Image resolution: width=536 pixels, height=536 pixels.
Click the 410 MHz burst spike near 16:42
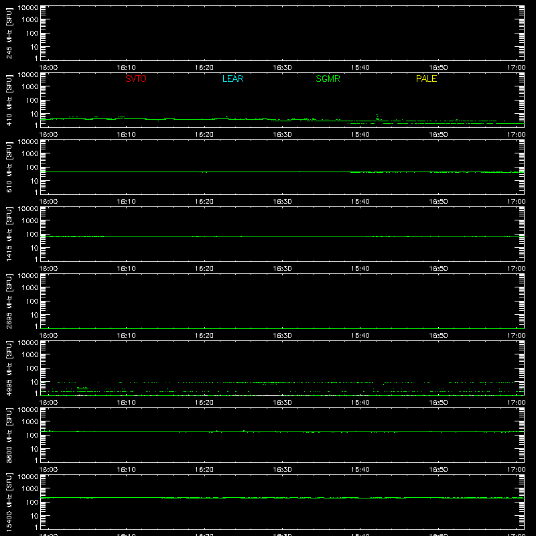(x=377, y=117)
